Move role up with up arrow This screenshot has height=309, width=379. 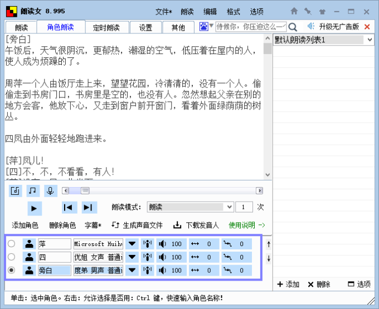pyautogui.click(x=269, y=244)
